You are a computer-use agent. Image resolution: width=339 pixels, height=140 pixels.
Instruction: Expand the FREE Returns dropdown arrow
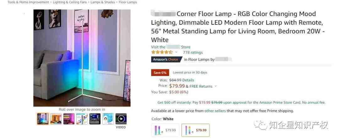[x=215, y=86]
